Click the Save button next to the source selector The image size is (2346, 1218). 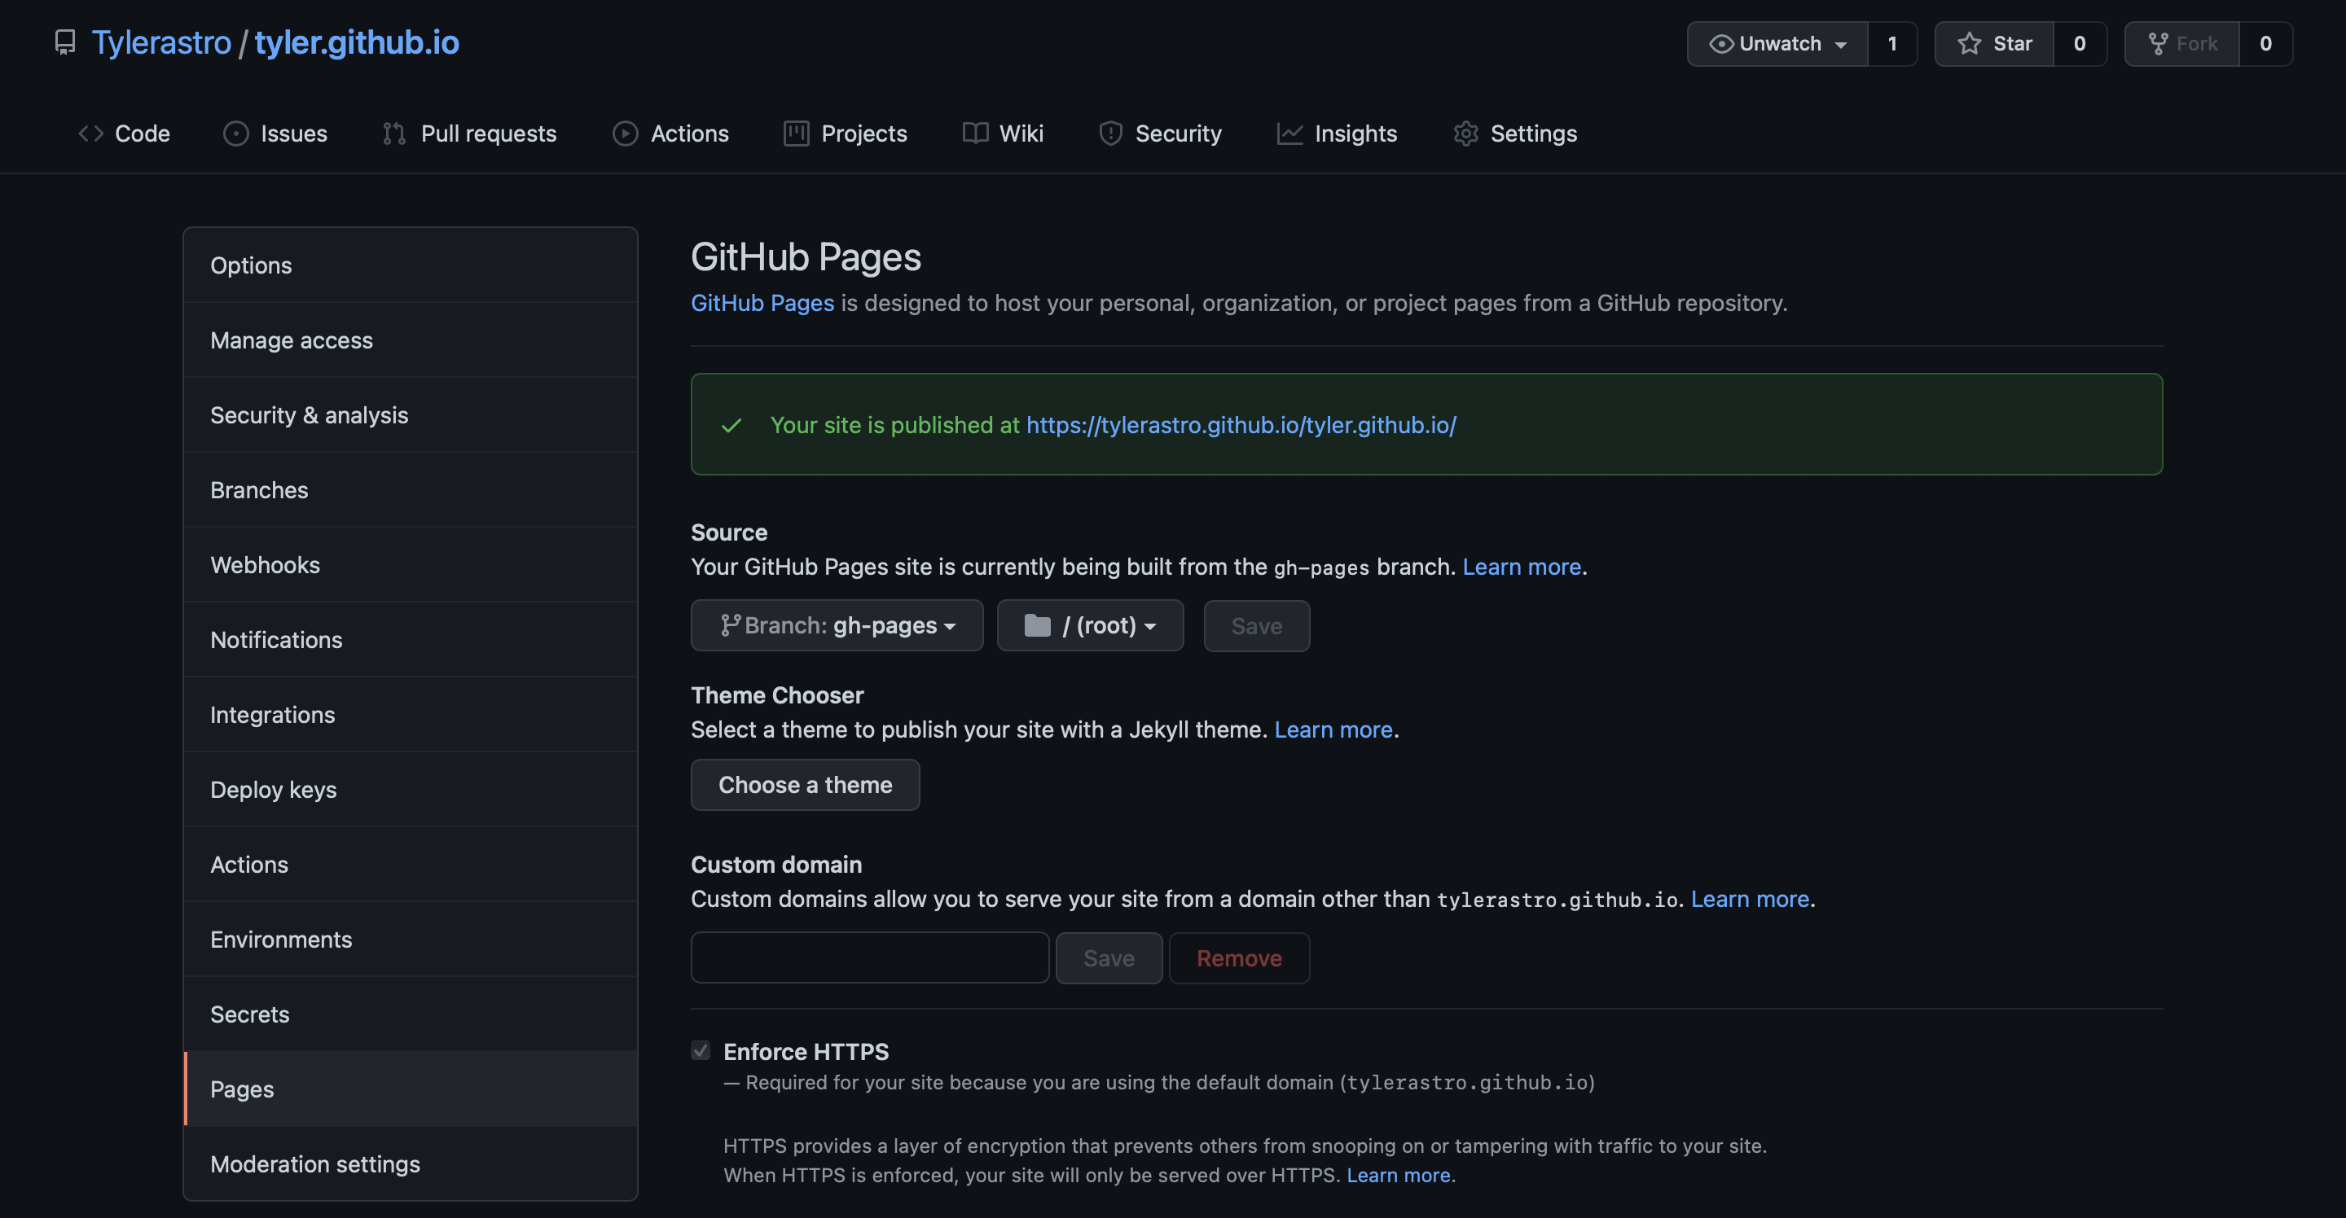tap(1257, 625)
